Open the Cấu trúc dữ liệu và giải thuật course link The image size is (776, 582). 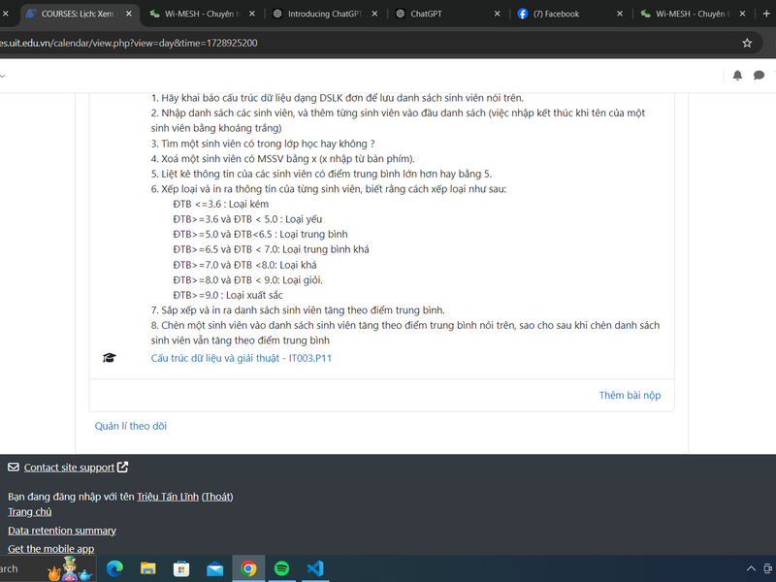click(241, 358)
